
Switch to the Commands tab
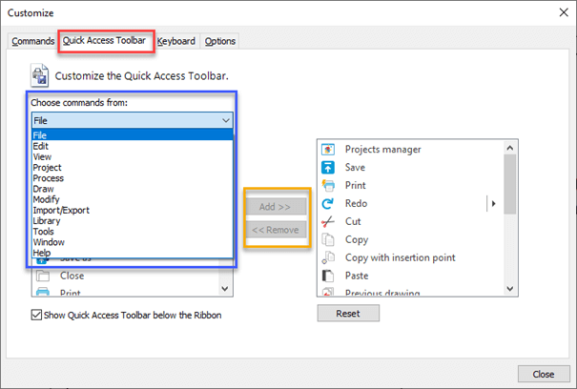pyautogui.click(x=32, y=41)
